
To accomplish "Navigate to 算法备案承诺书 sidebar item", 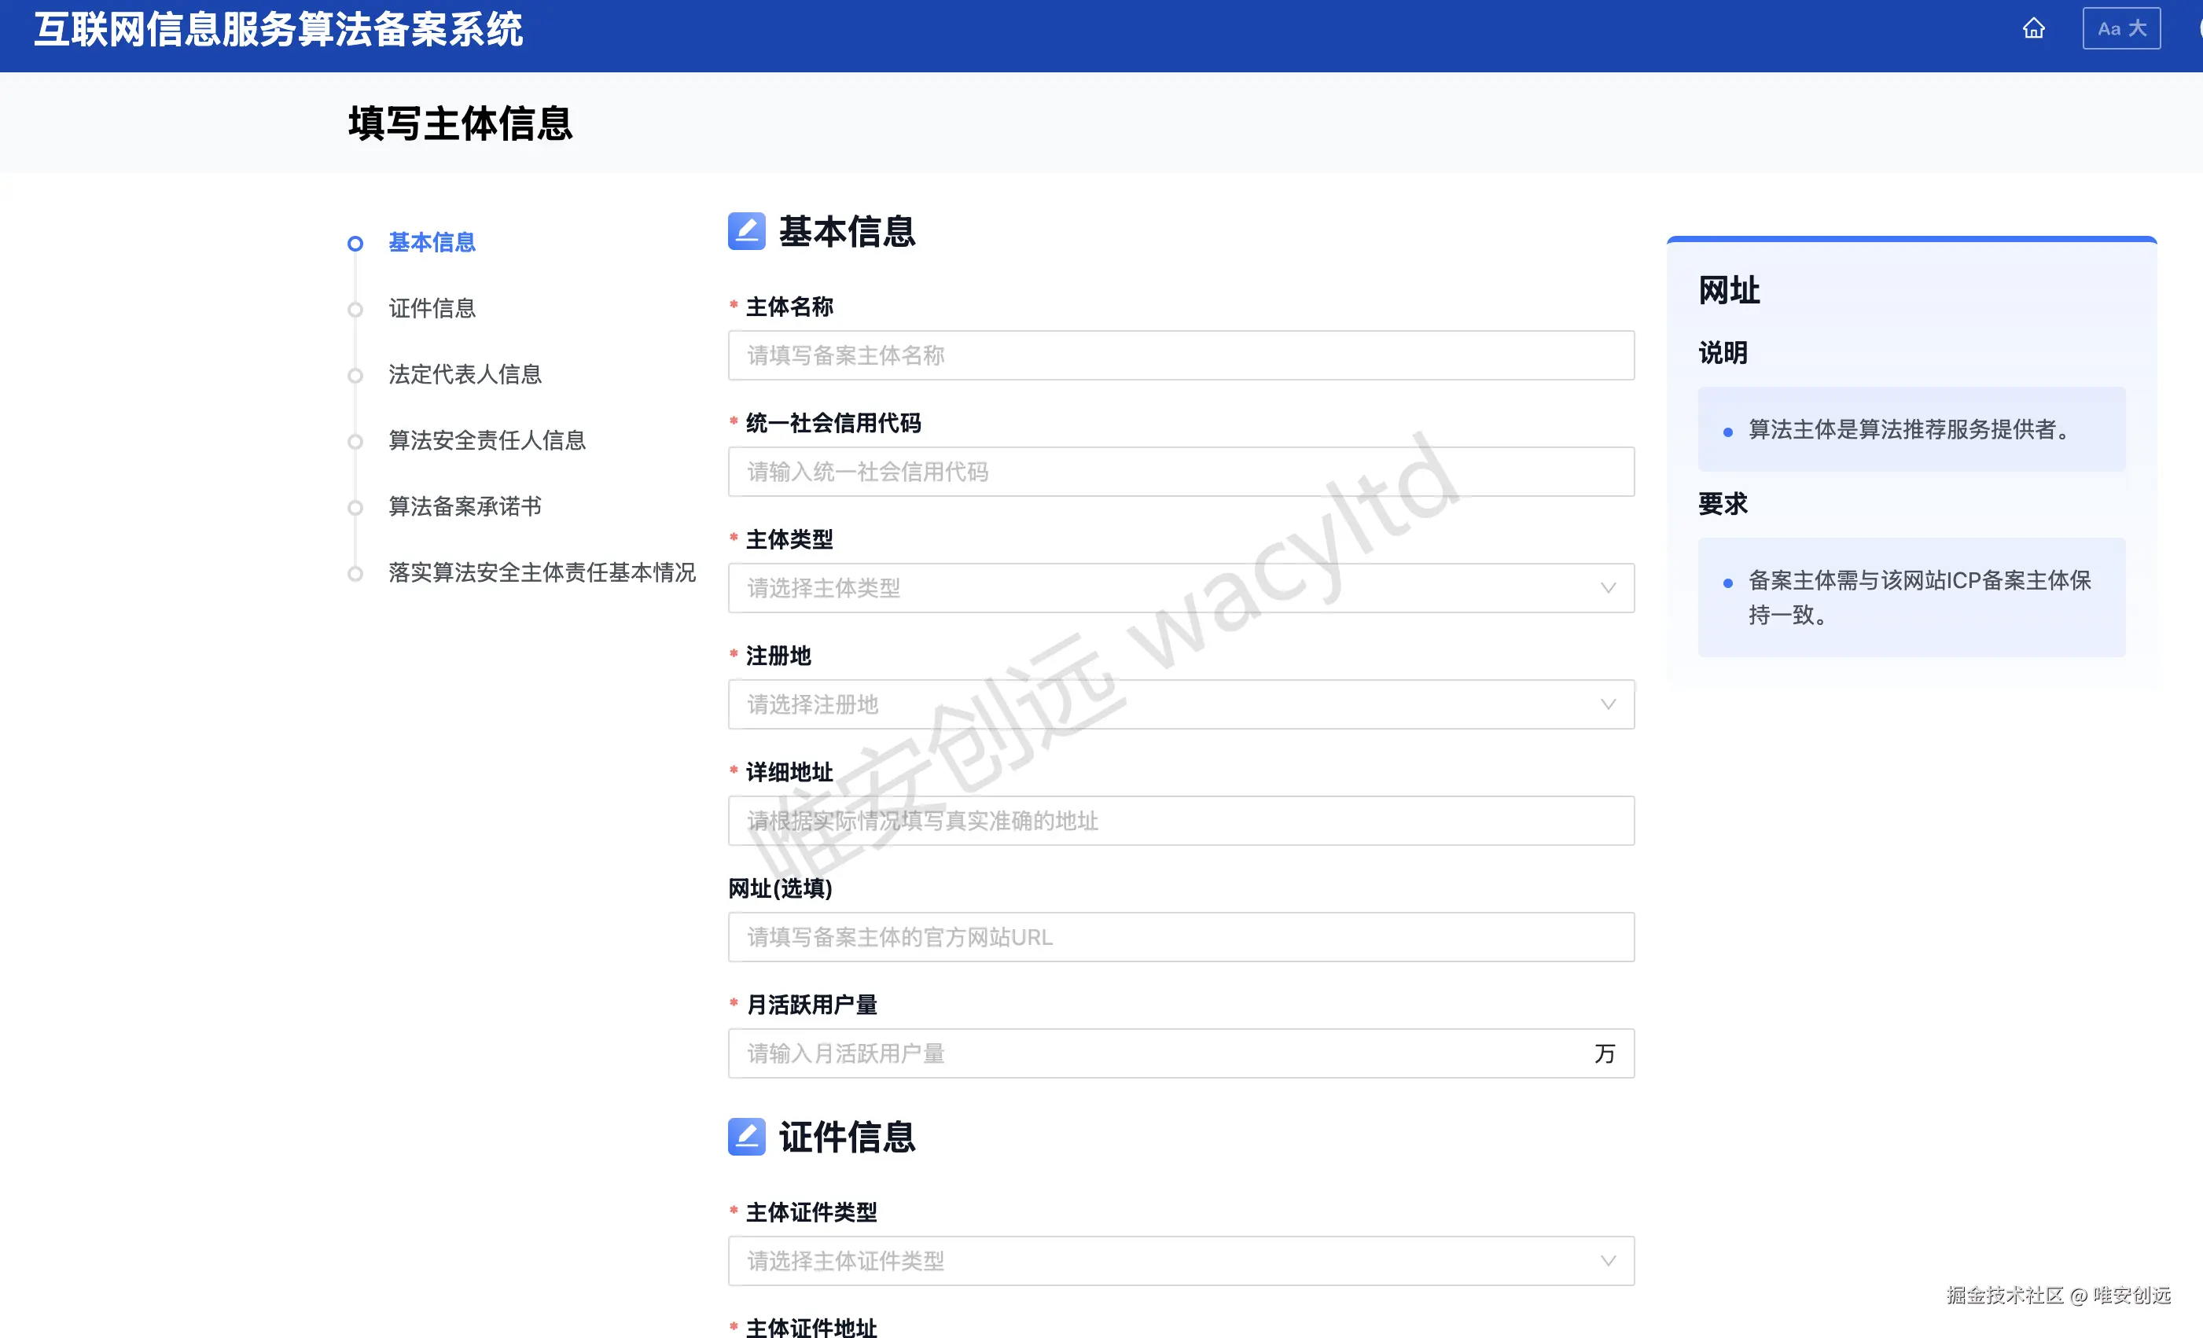I will click(x=465, y=507).
